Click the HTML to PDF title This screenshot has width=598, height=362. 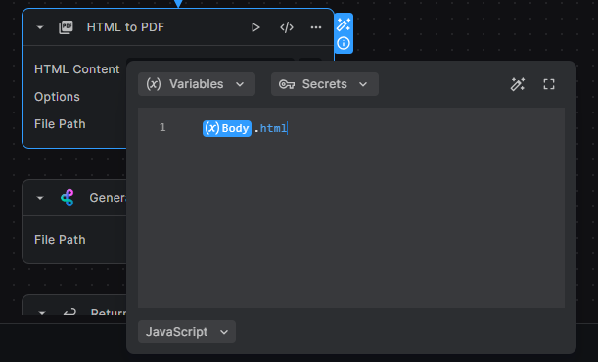[125, 27]
